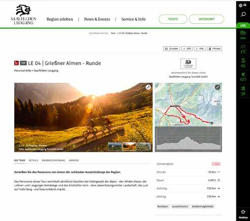Expand the route map to fullscreen
The image size is (250, 221).
tap(218, 87)
